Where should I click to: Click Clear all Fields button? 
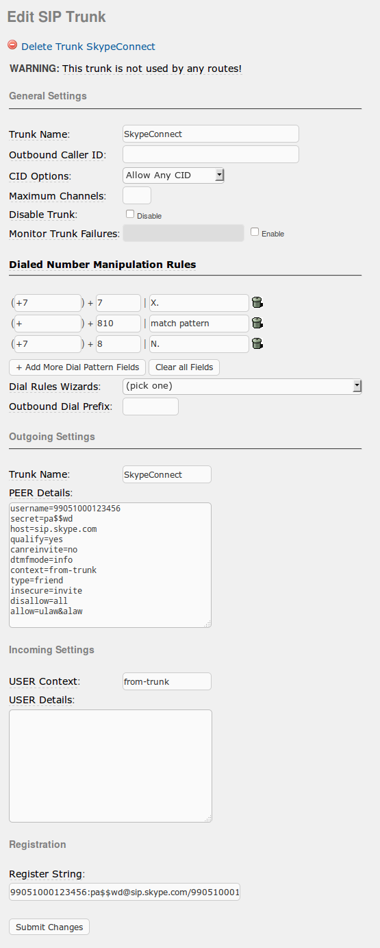click(184, 367)
